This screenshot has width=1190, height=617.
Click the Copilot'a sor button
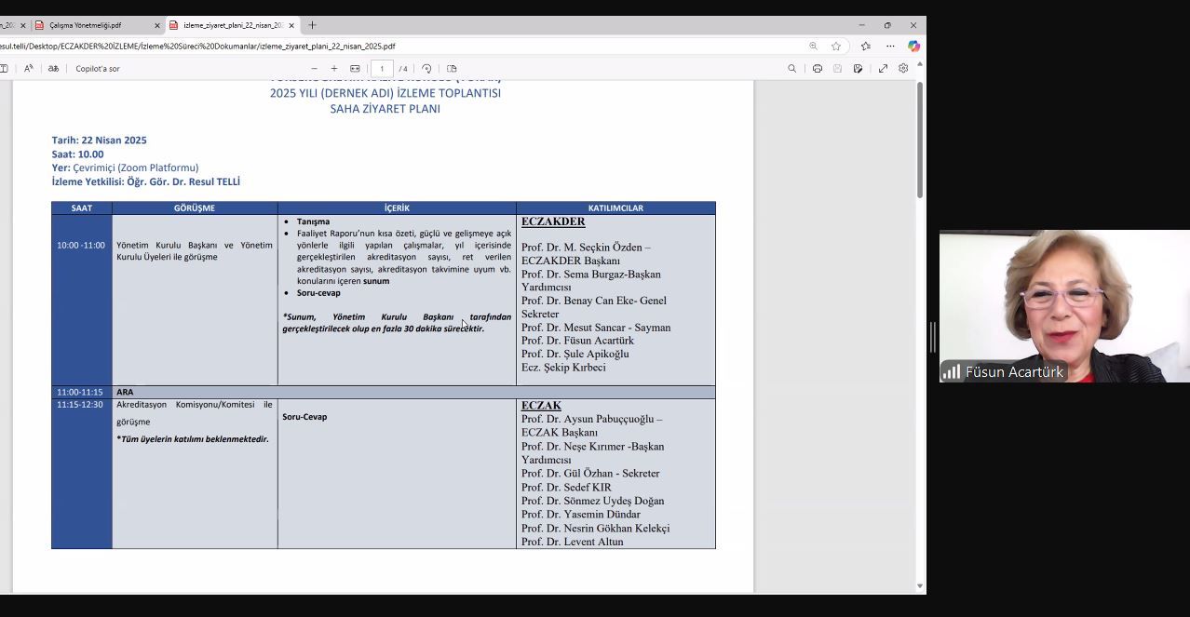pos(98,69)
